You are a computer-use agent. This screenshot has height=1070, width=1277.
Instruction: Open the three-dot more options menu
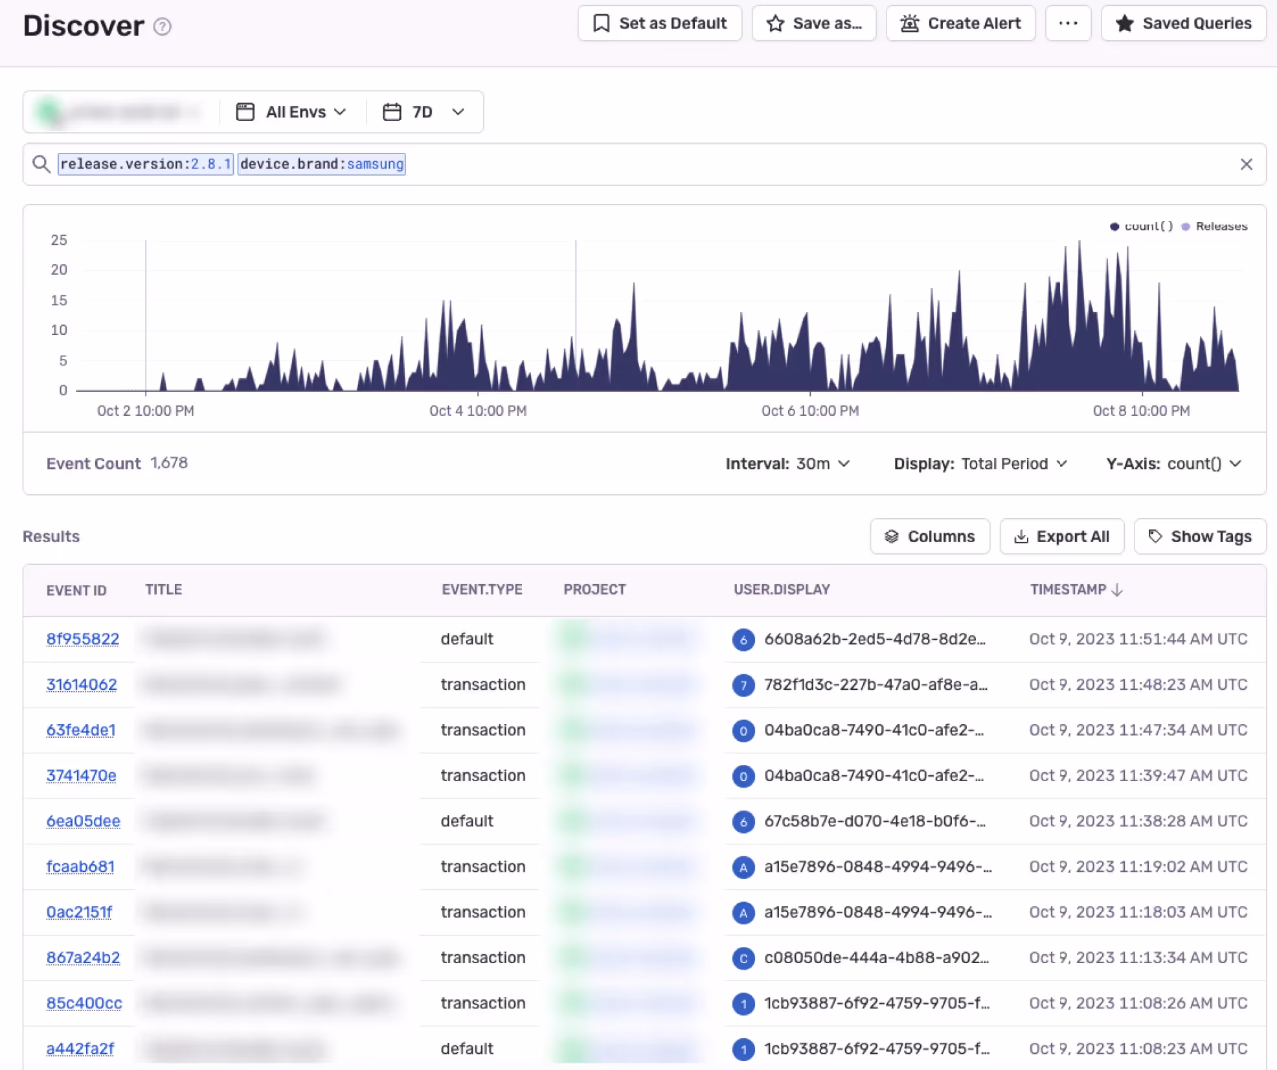point(1068,23)
